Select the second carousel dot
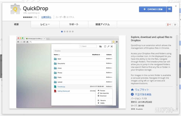 65,31
